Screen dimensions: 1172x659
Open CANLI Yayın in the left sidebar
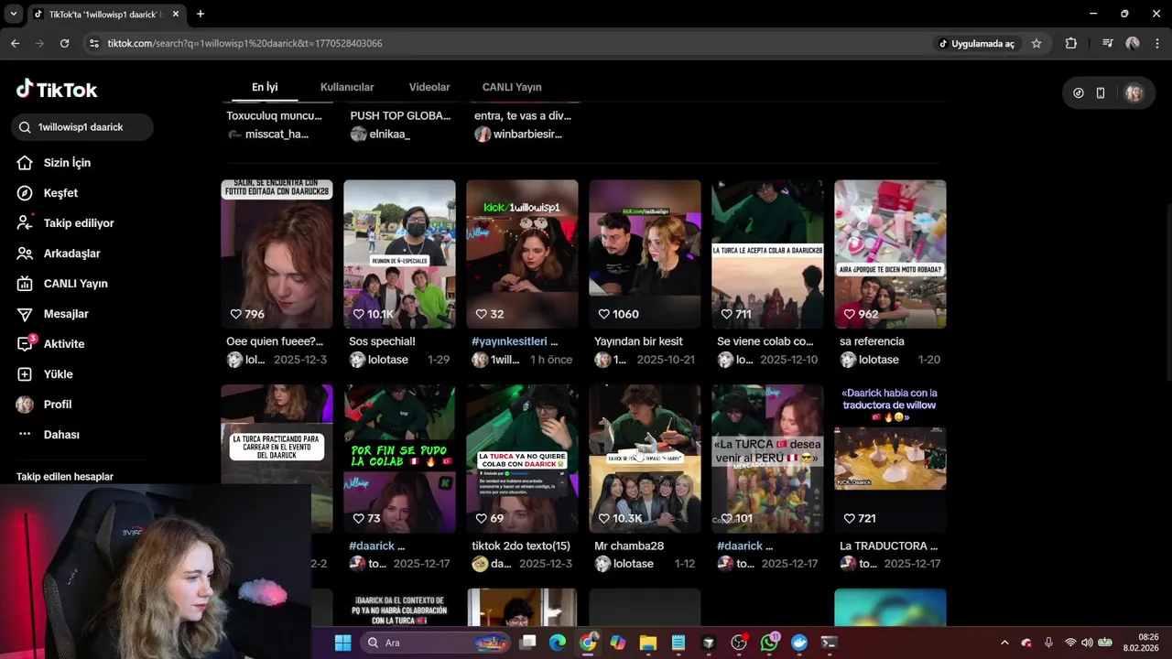pyautogui.click(x=75, y=284)
